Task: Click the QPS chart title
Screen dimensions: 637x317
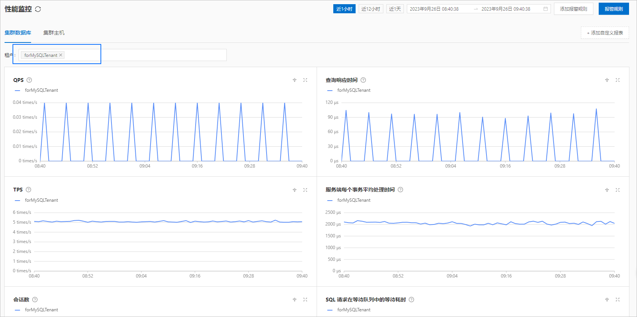Action: pyautogui.click(x=18, y=80)
